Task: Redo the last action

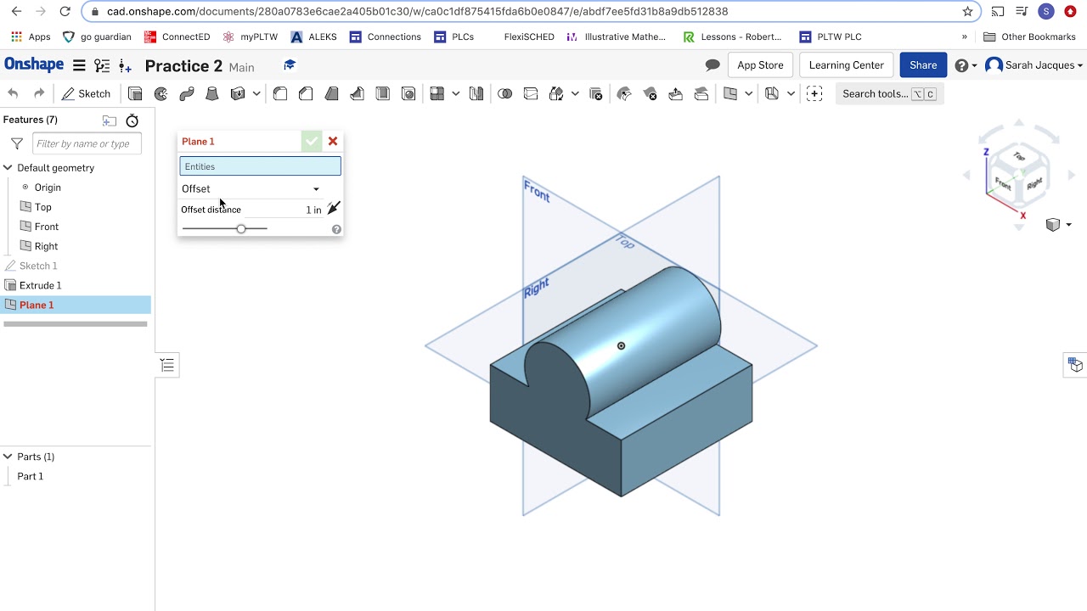Action: (38, 94)
